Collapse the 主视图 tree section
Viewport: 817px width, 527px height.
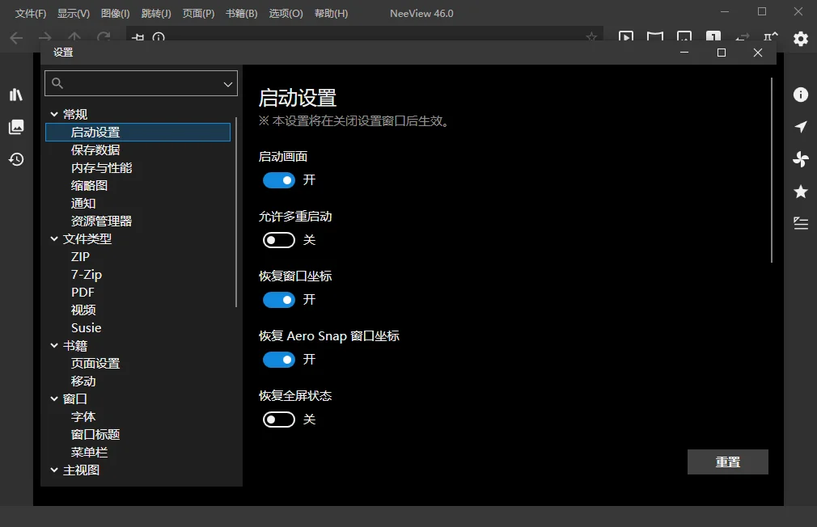(x=54, y=470)
